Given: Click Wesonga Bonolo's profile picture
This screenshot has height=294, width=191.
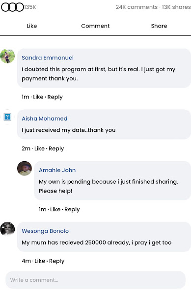Looking at the screenshot, I should [x=7, y=229].
